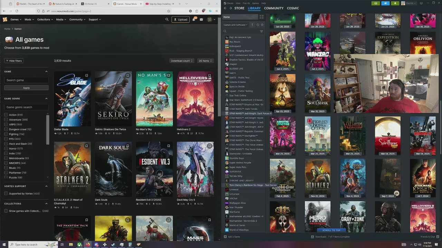
Task: Click Nexus Mods Upload button
Action: click(x=181, y=20)
